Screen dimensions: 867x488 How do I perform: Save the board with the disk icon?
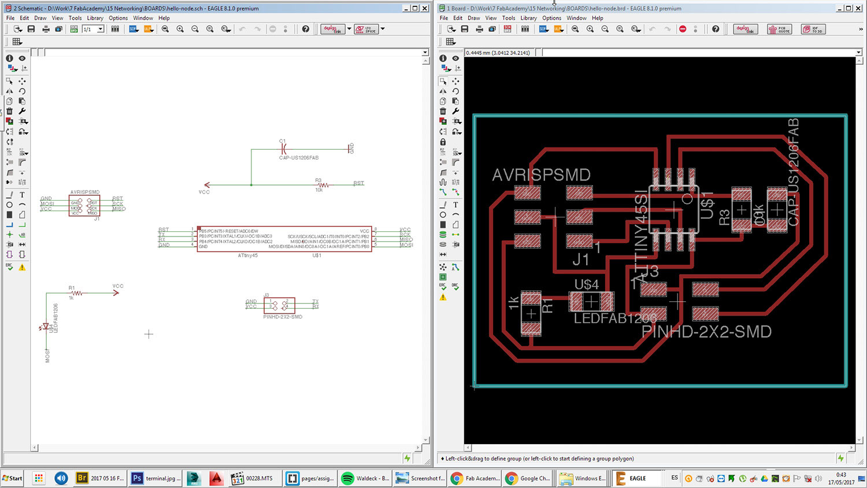(x=465, y=29)
